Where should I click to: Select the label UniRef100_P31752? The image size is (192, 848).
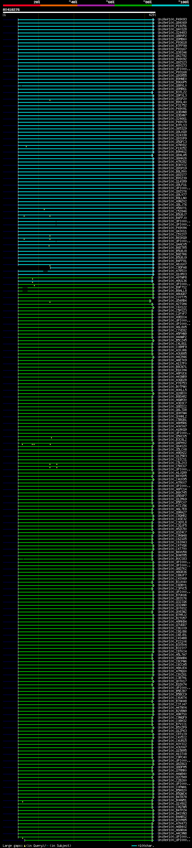(172, 105)
